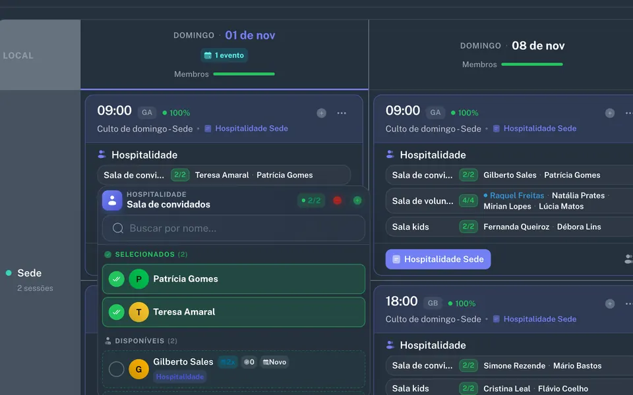Image resolution: width=633 pixels, height=395 pixels.
Task: Click GB badge in 18:00 session
Action: 433,303
